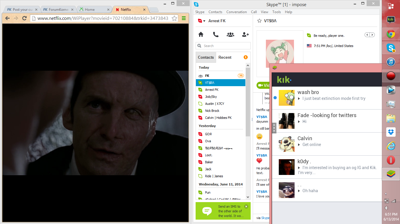Image resolution: width=400 pixels, height=224 pixels.
Task: Open the Contacts menu in Skype's menu bar
Action: (x=215, y=12)
